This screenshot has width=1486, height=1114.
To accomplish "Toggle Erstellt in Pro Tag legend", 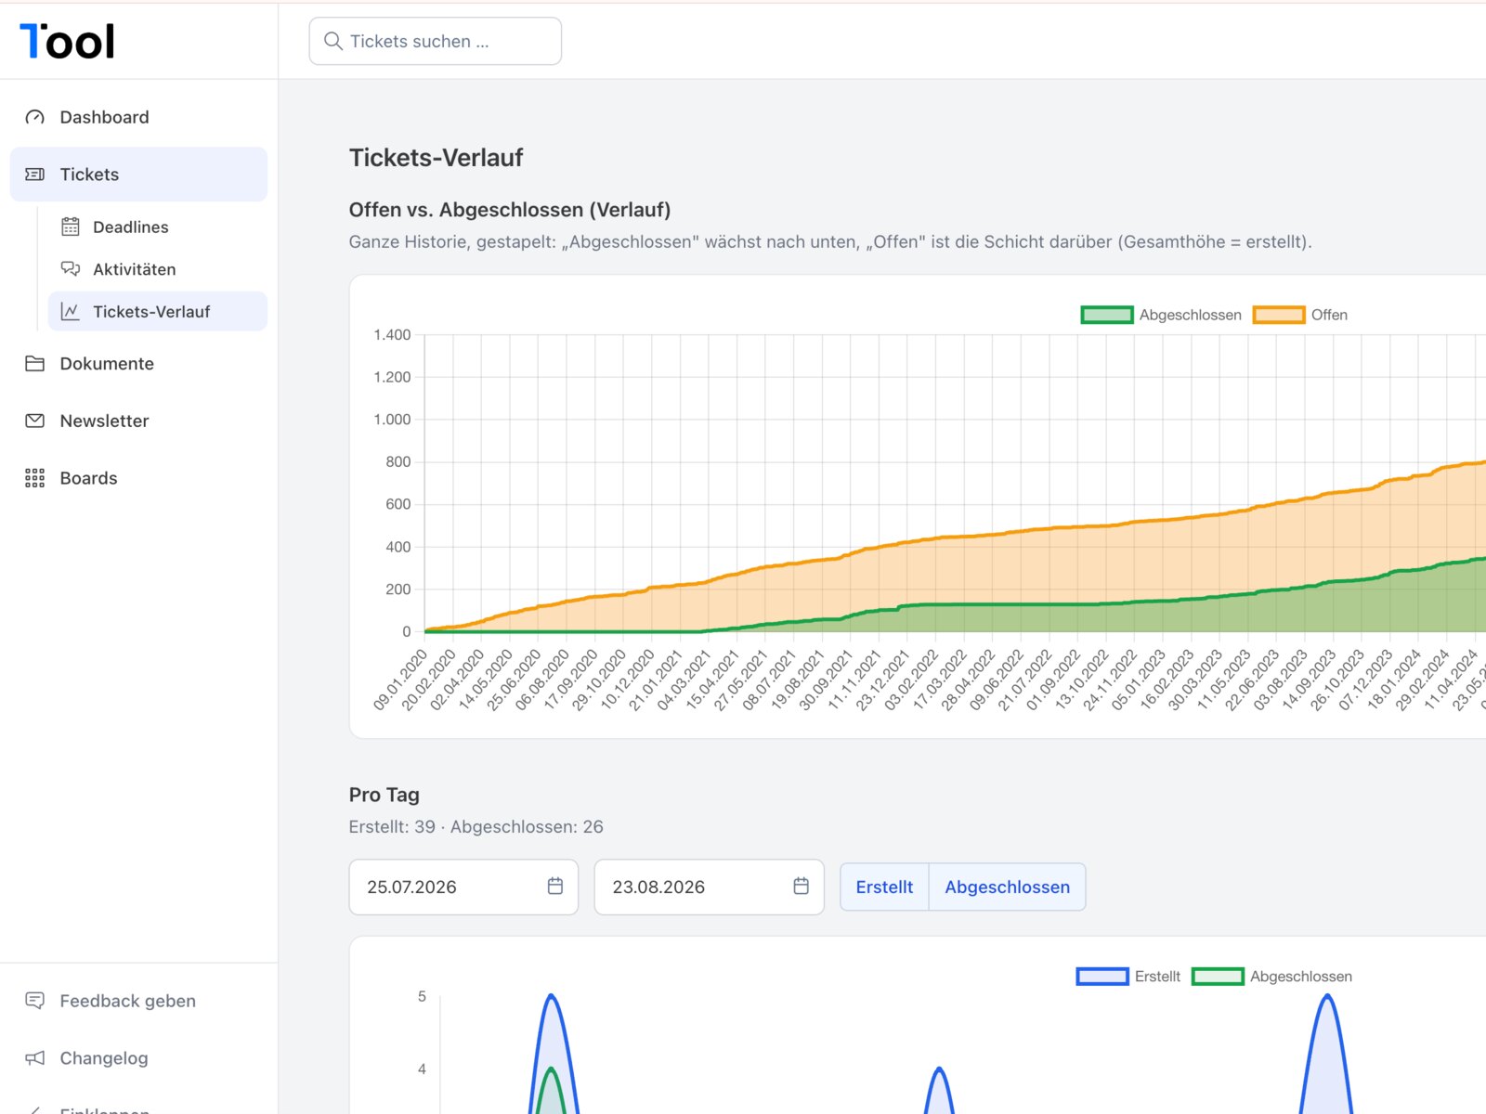I will (x=1128, y=977).
